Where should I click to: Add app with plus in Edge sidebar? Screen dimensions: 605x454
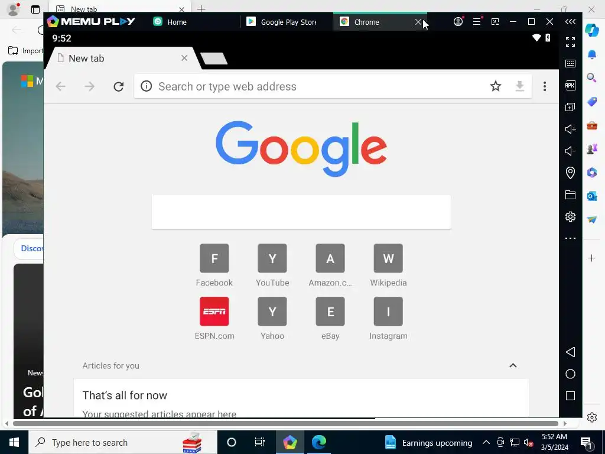pos(592,258)
